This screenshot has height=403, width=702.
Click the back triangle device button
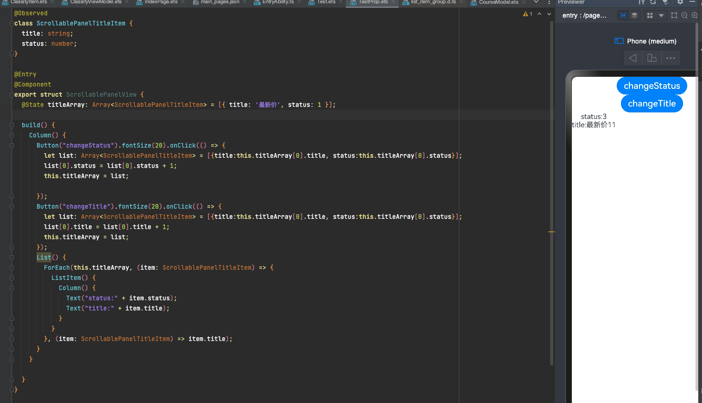coord(633,58)
